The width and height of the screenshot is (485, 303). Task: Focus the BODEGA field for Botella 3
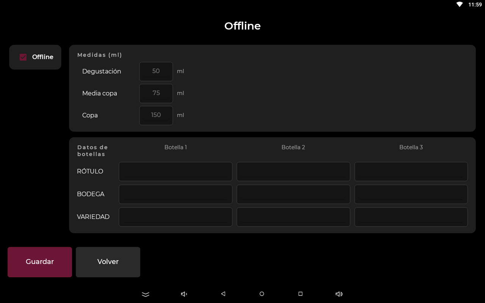point(411,194)
